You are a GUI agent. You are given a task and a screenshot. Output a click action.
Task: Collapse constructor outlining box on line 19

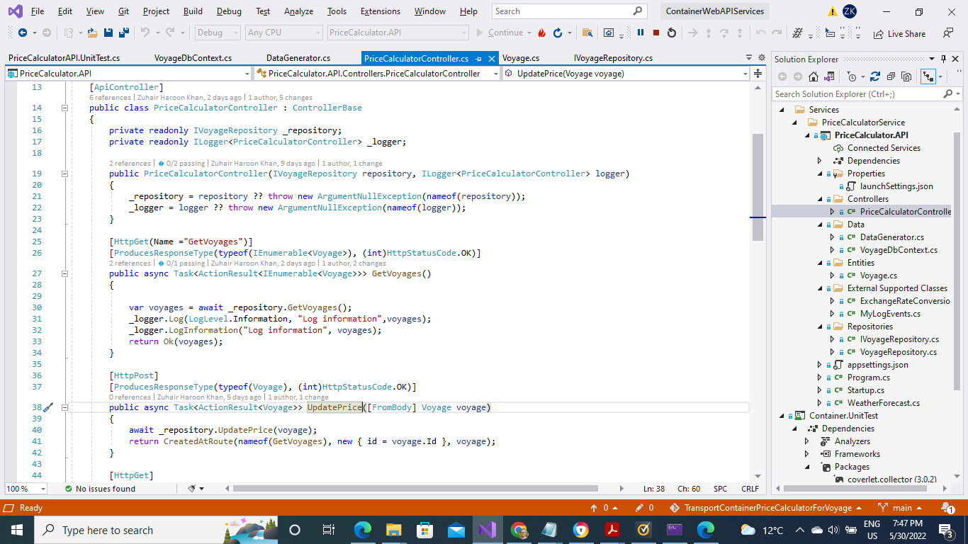(x=64, y=174)
